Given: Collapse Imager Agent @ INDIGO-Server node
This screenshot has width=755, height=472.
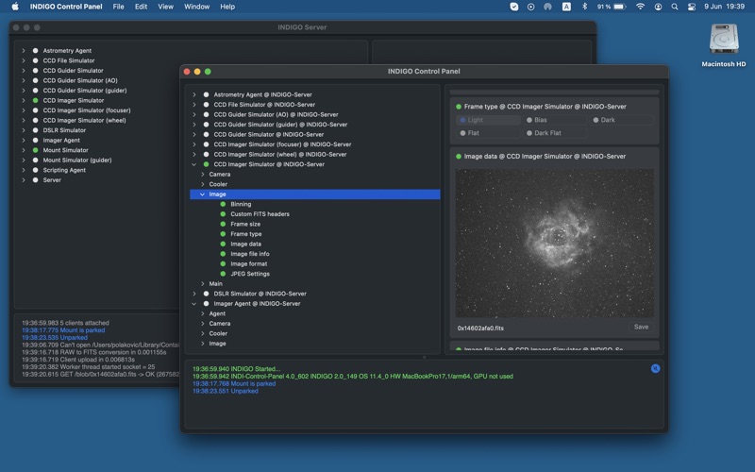Looking at the screenshot, I should pyautogui.click(x=194, y=303).
